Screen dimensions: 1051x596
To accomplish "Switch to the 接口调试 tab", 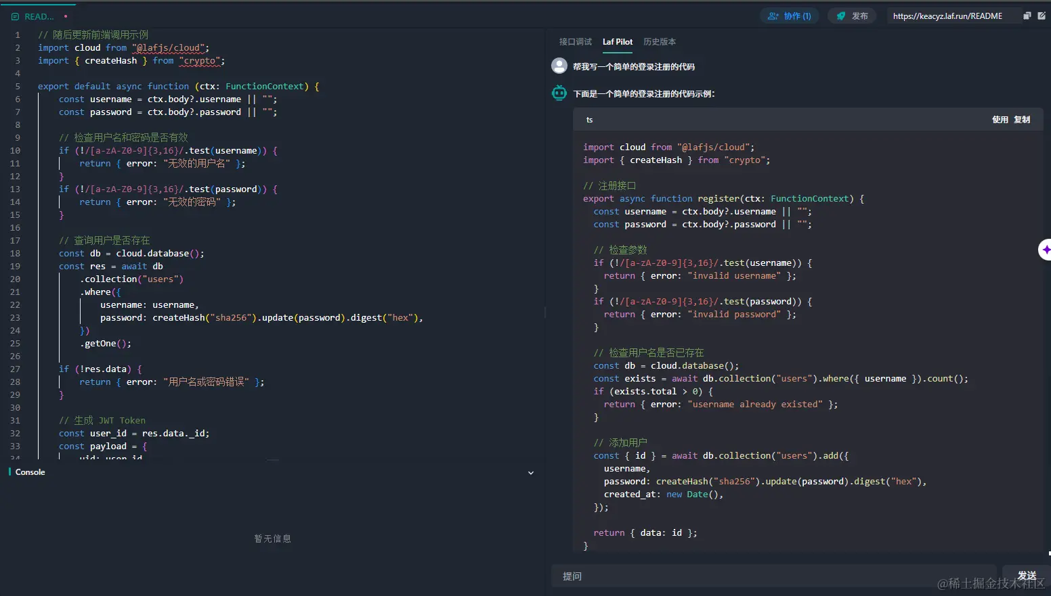I will pos(575,42).
